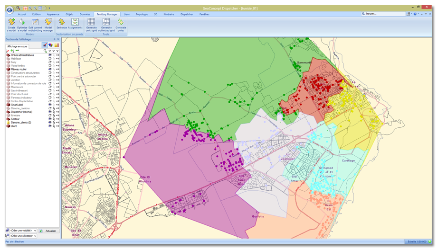Switch to the Topologie ribbon tab
This screenshot has height=249, width=437.
click(142, 15)
